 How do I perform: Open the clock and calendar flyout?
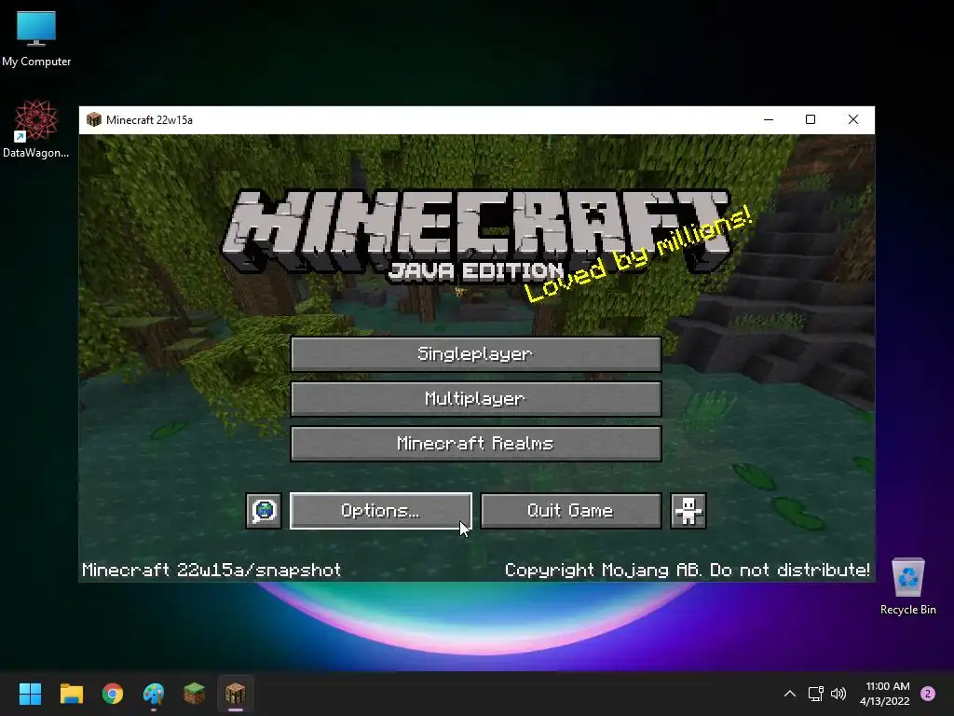click(885, 694)
